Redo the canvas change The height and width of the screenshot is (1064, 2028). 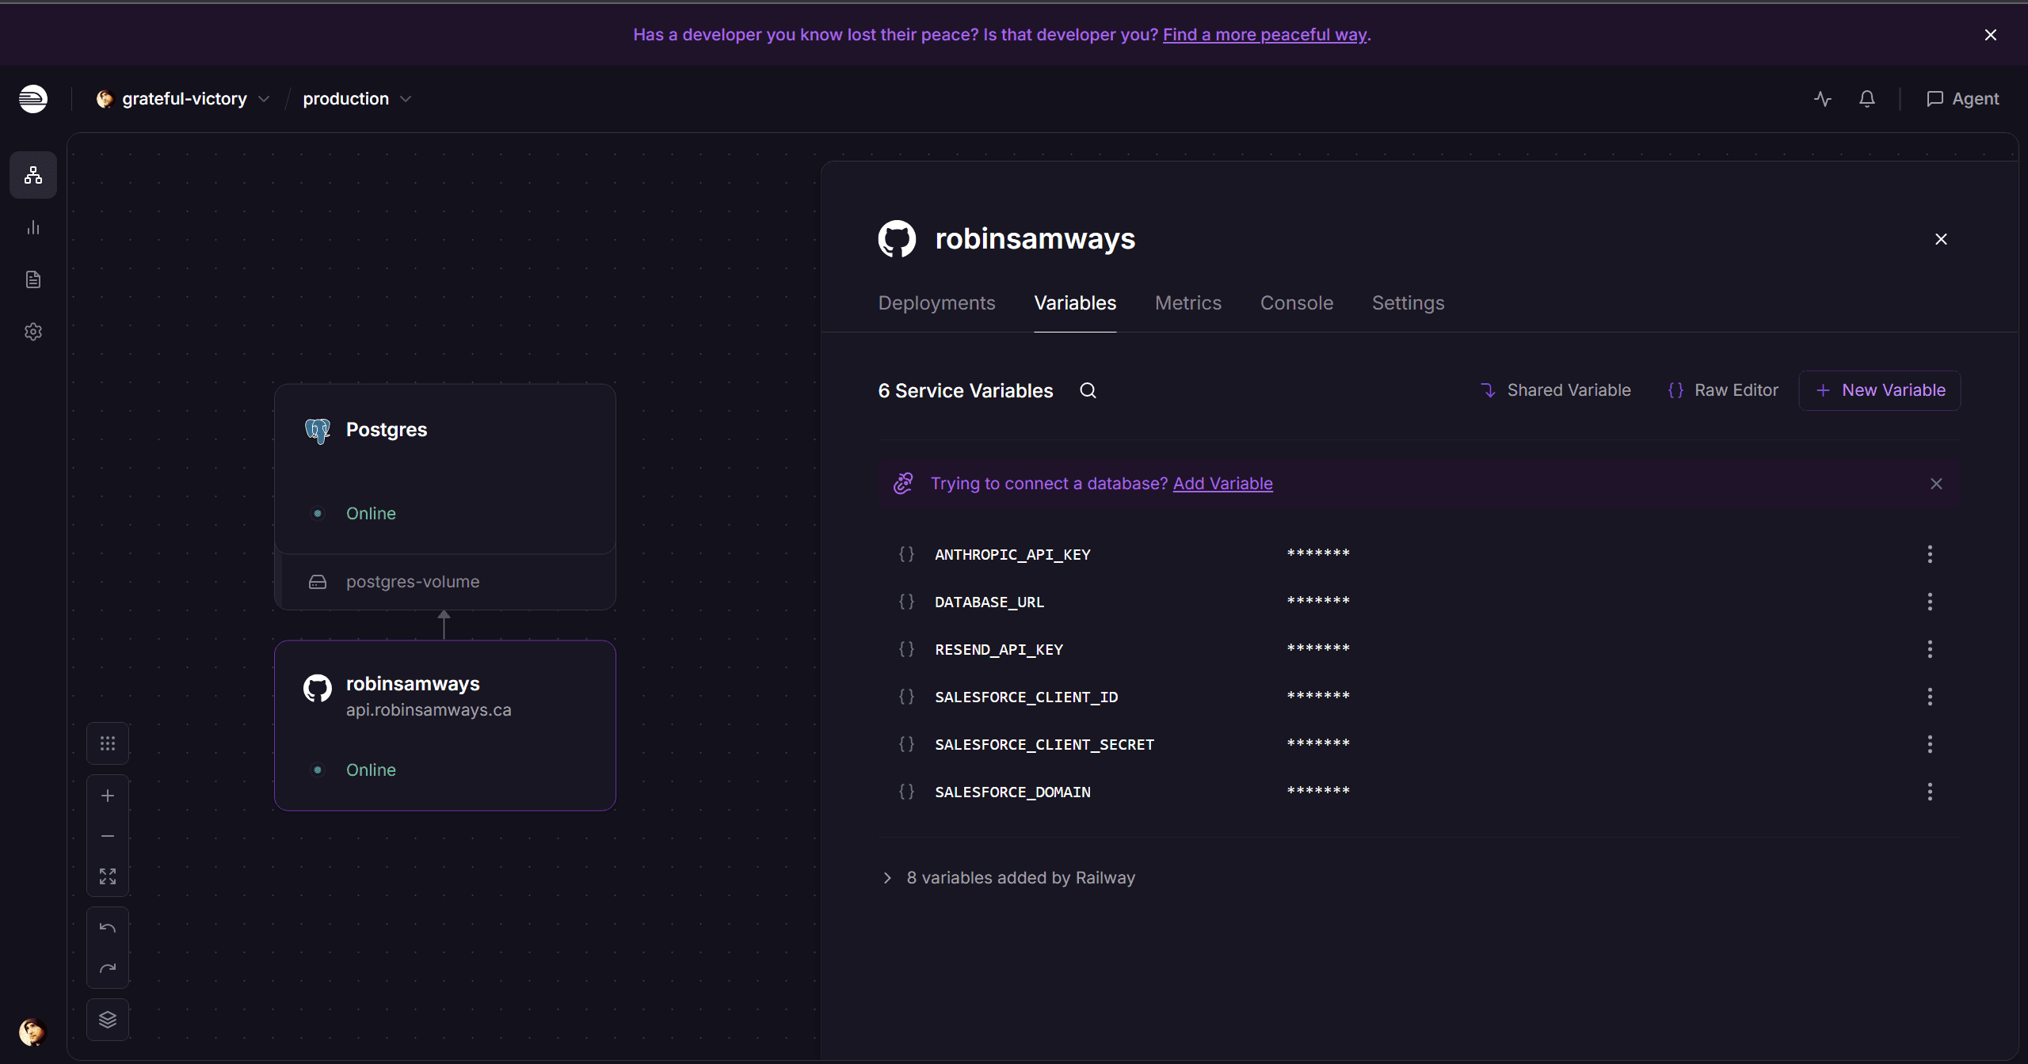tap(108, 968)
